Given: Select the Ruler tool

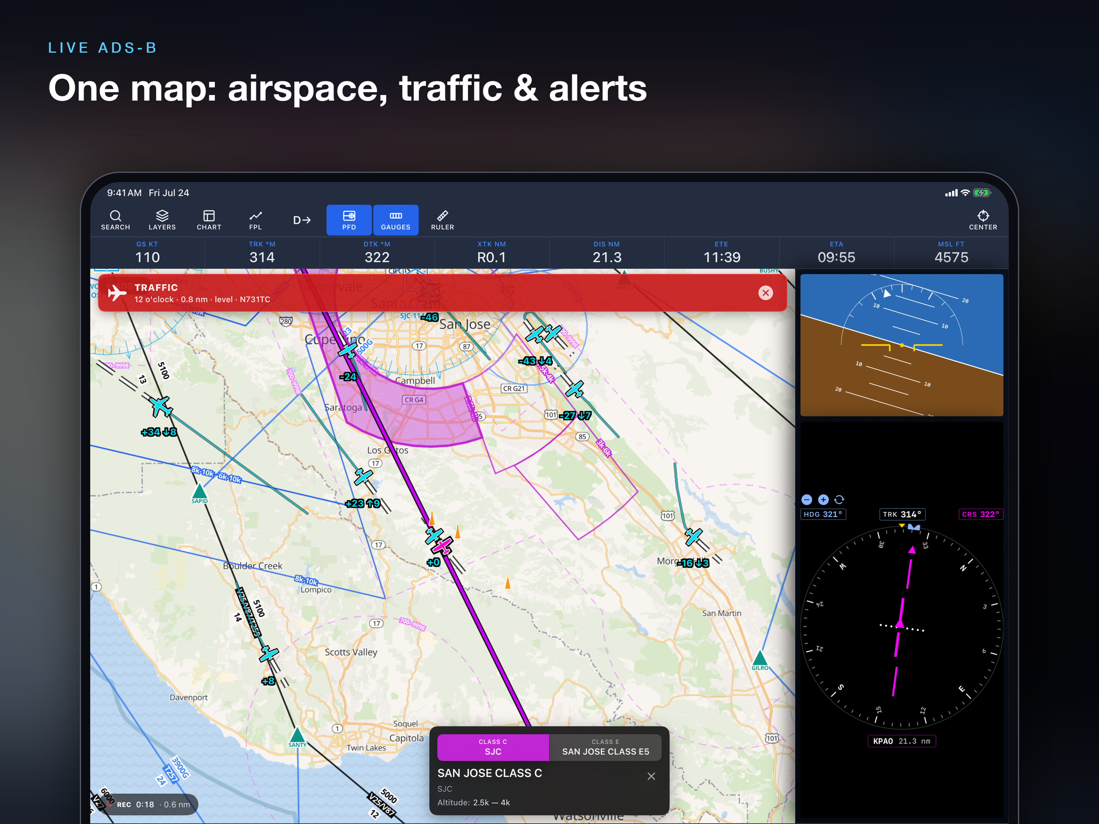Looking at the screenshot, I should point(442,220).
